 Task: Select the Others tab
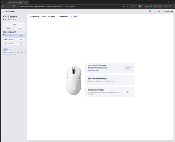pyautogui.click(x=74, y=17)
